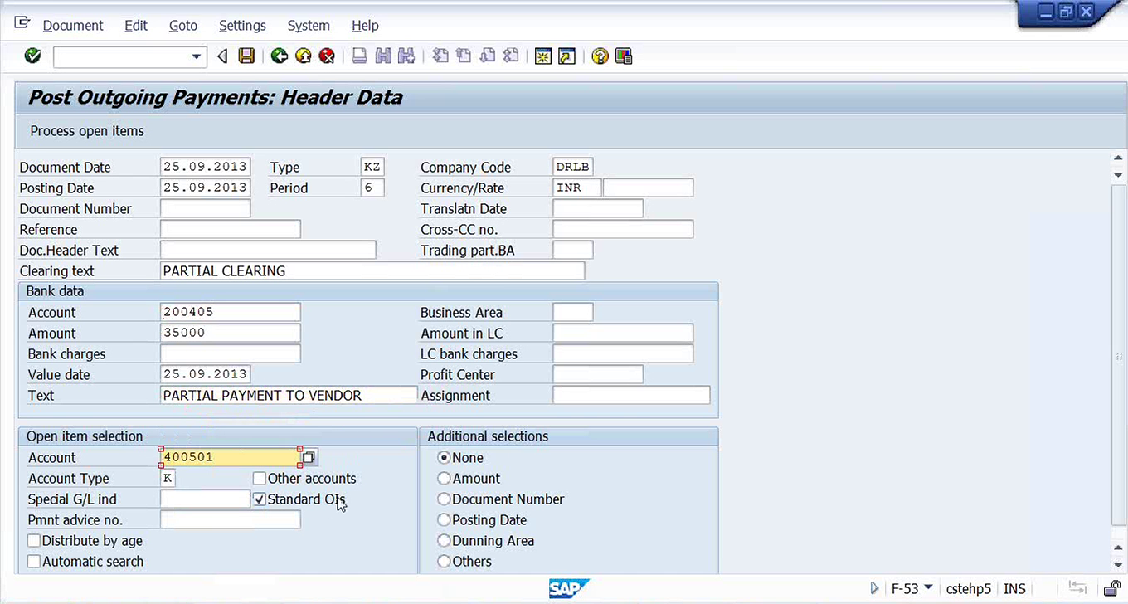Click the Generate Shortcut icon
The height and width of the screenshot is (604, 1128).
(567, 56)
